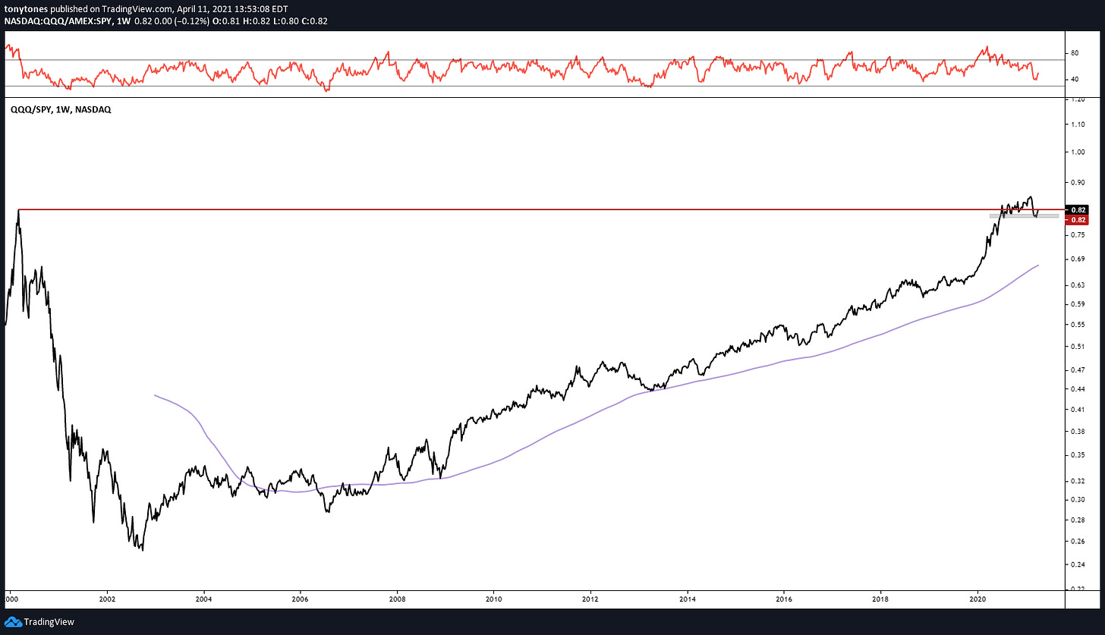Click the price axis value 0.47
The height and width of the screenshot is (635, 1105).
coord(1077,370)
